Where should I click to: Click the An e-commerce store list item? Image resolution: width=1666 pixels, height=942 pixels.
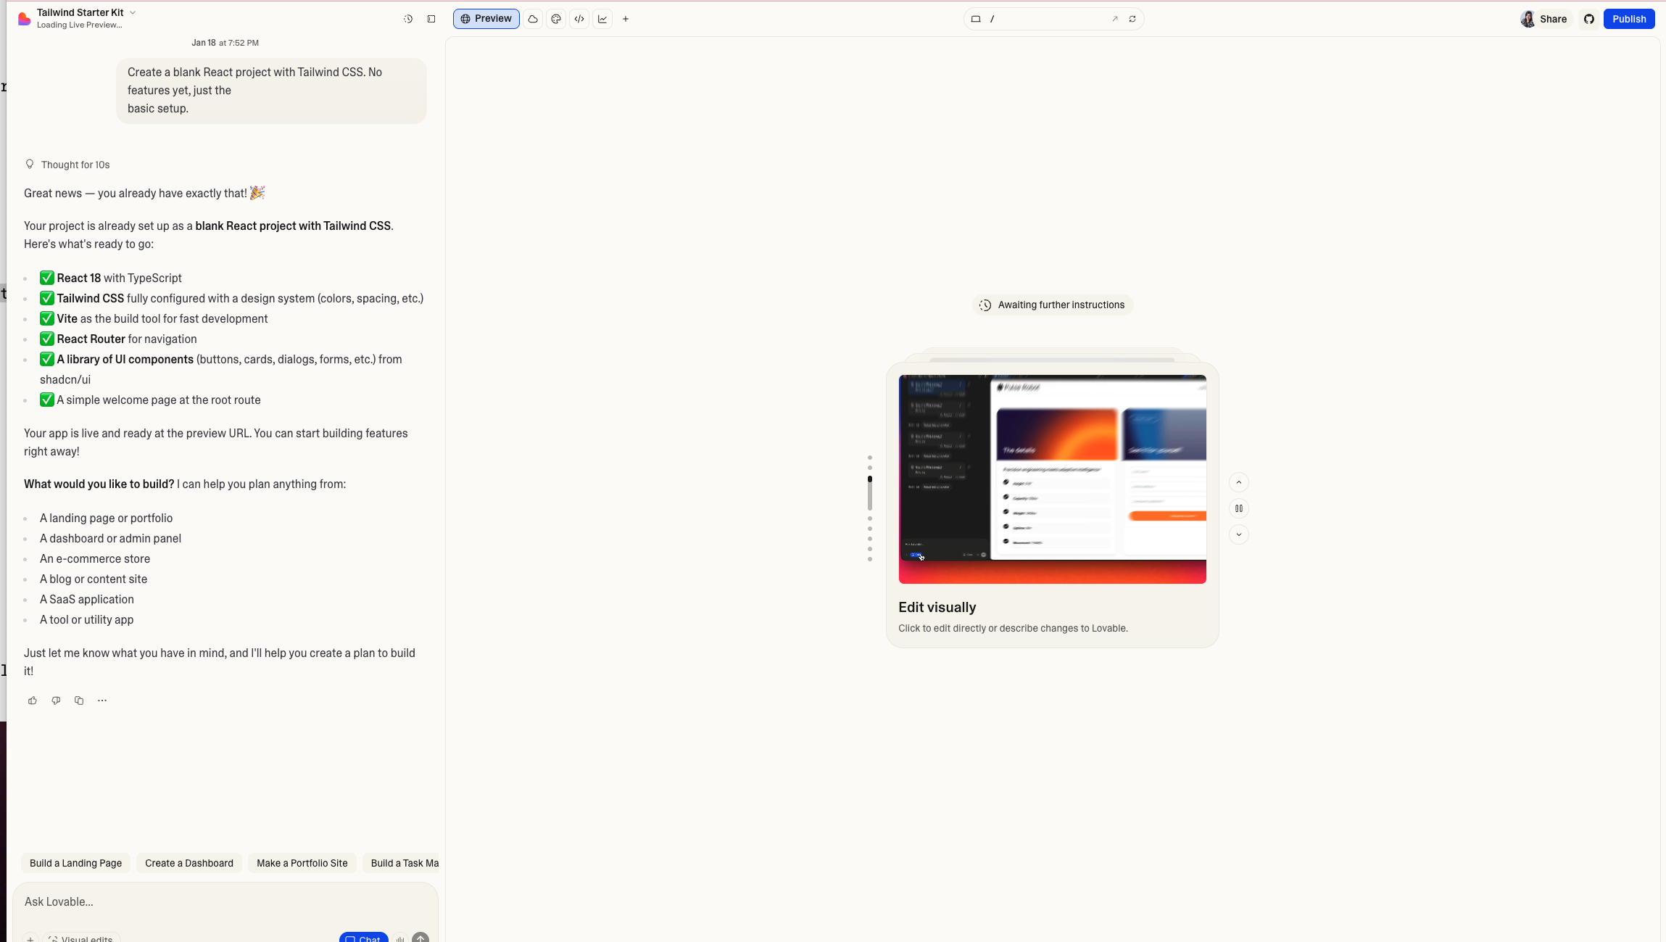[x=95, y=559]
